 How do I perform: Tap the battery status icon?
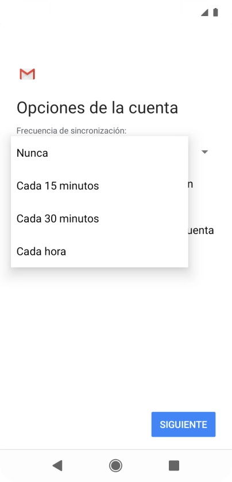pos(216,12)
